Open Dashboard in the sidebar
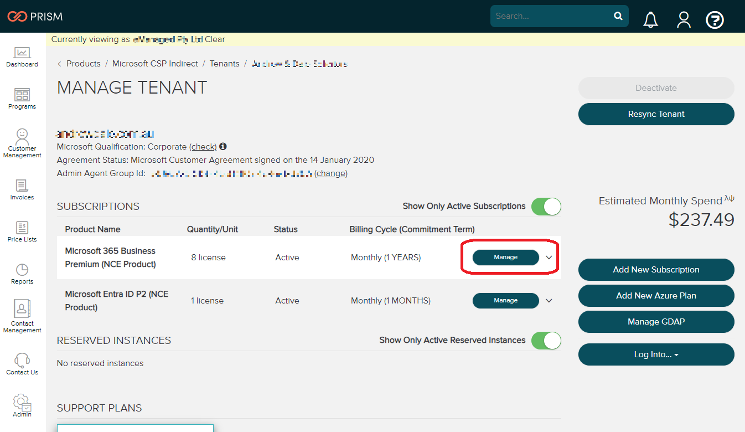 [x=22, y=58]
